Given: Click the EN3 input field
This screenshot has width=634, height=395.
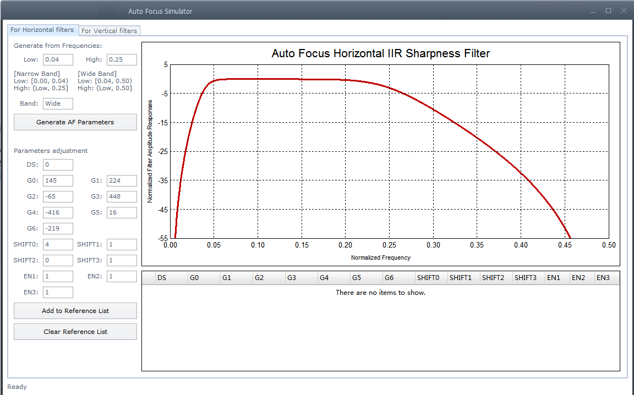Looking at the screenshot, I should pyautogui.click(x=58, y=292).
